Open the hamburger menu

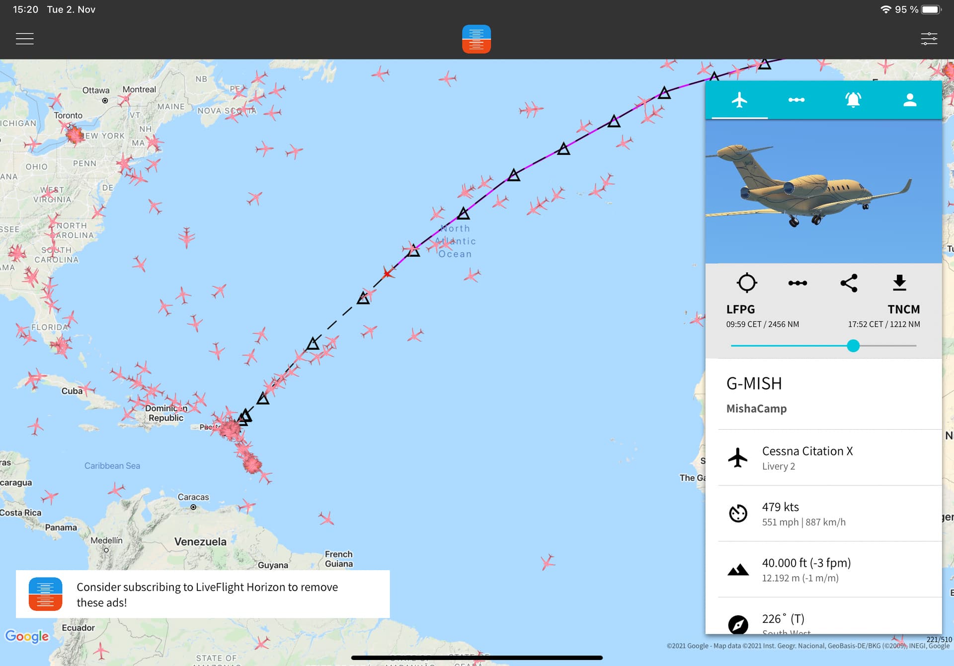pos(24,39)
